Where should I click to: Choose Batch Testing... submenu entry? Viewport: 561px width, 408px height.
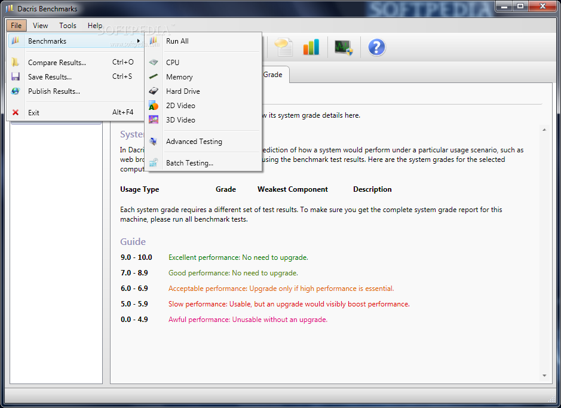(x=203, y=162)
